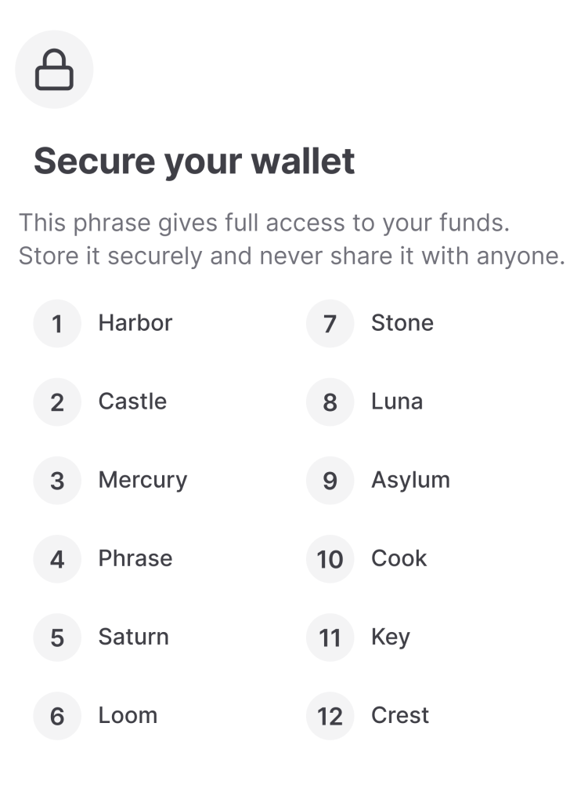The image size is (588, 803).
Task: Tap the word Phrase
Action: (135, 558)
